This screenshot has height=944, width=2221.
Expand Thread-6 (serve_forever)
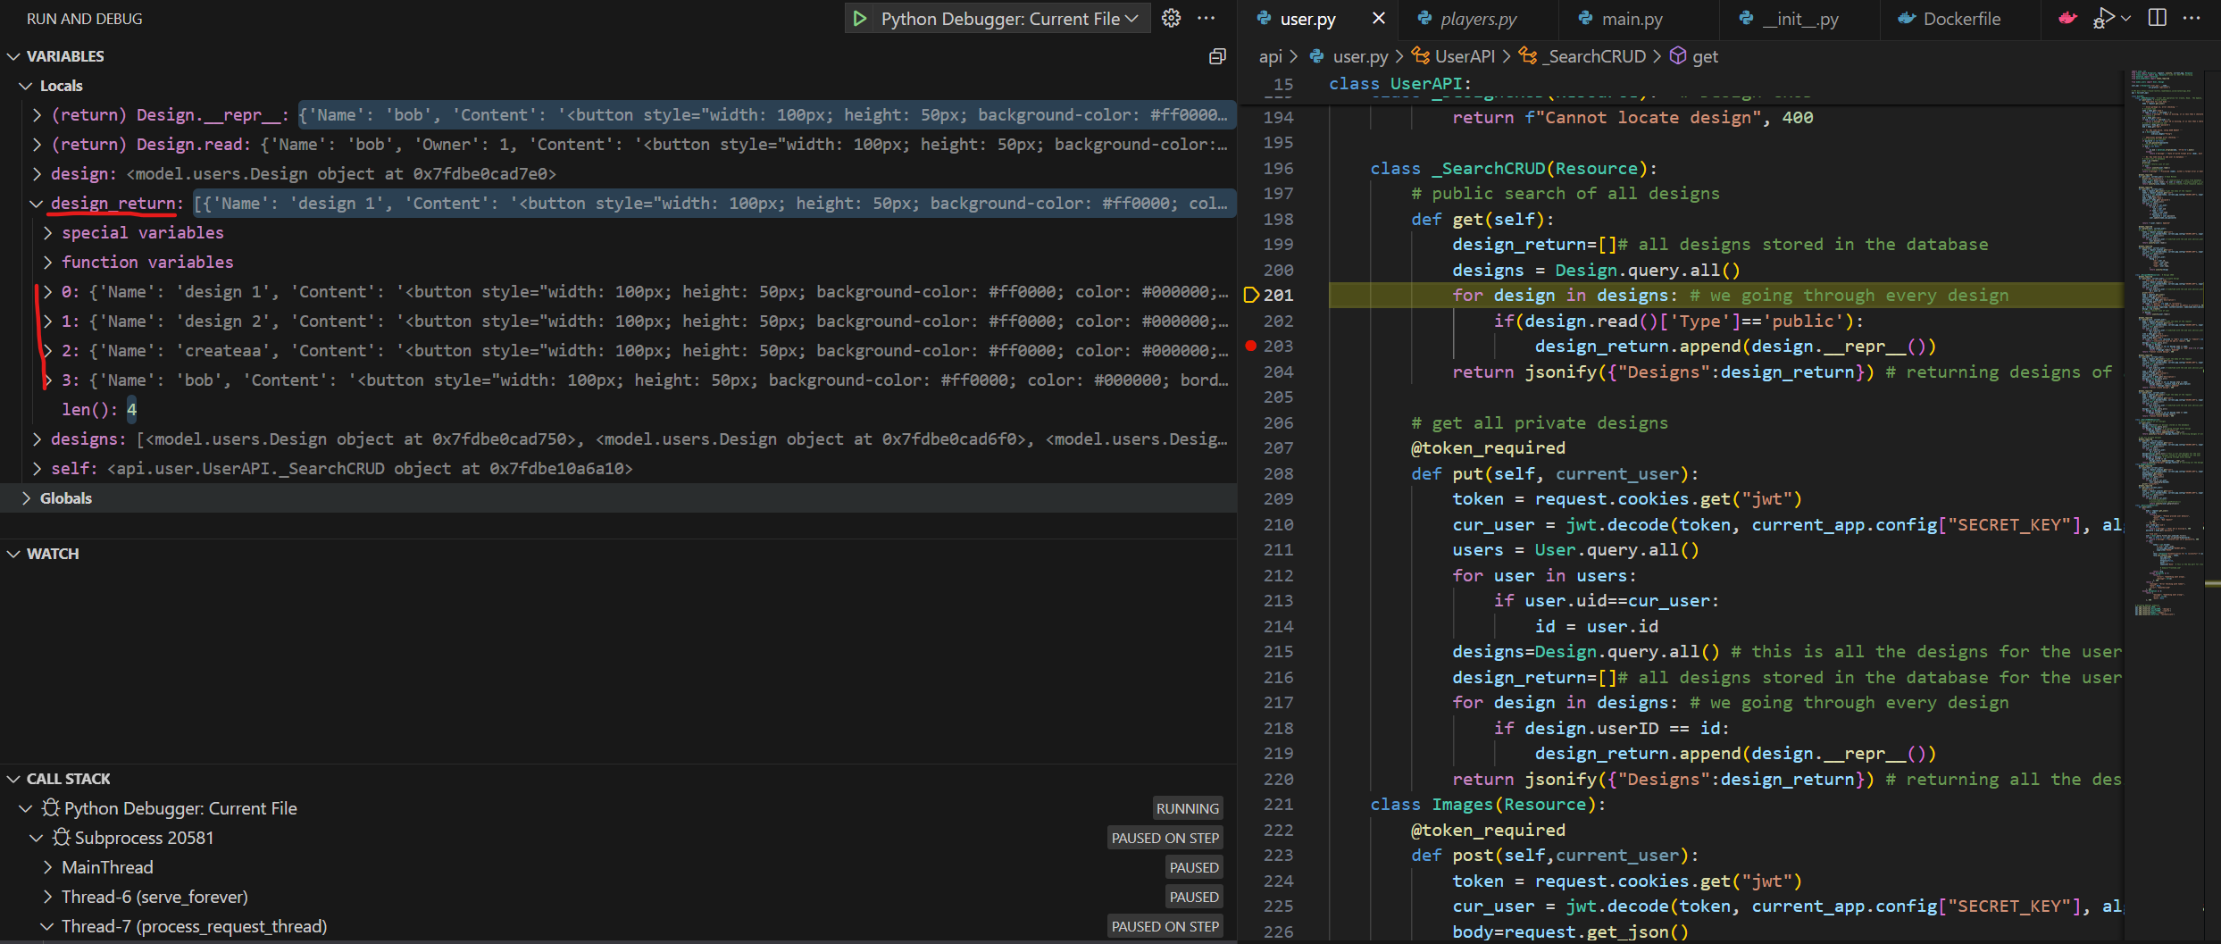[47, 897]
